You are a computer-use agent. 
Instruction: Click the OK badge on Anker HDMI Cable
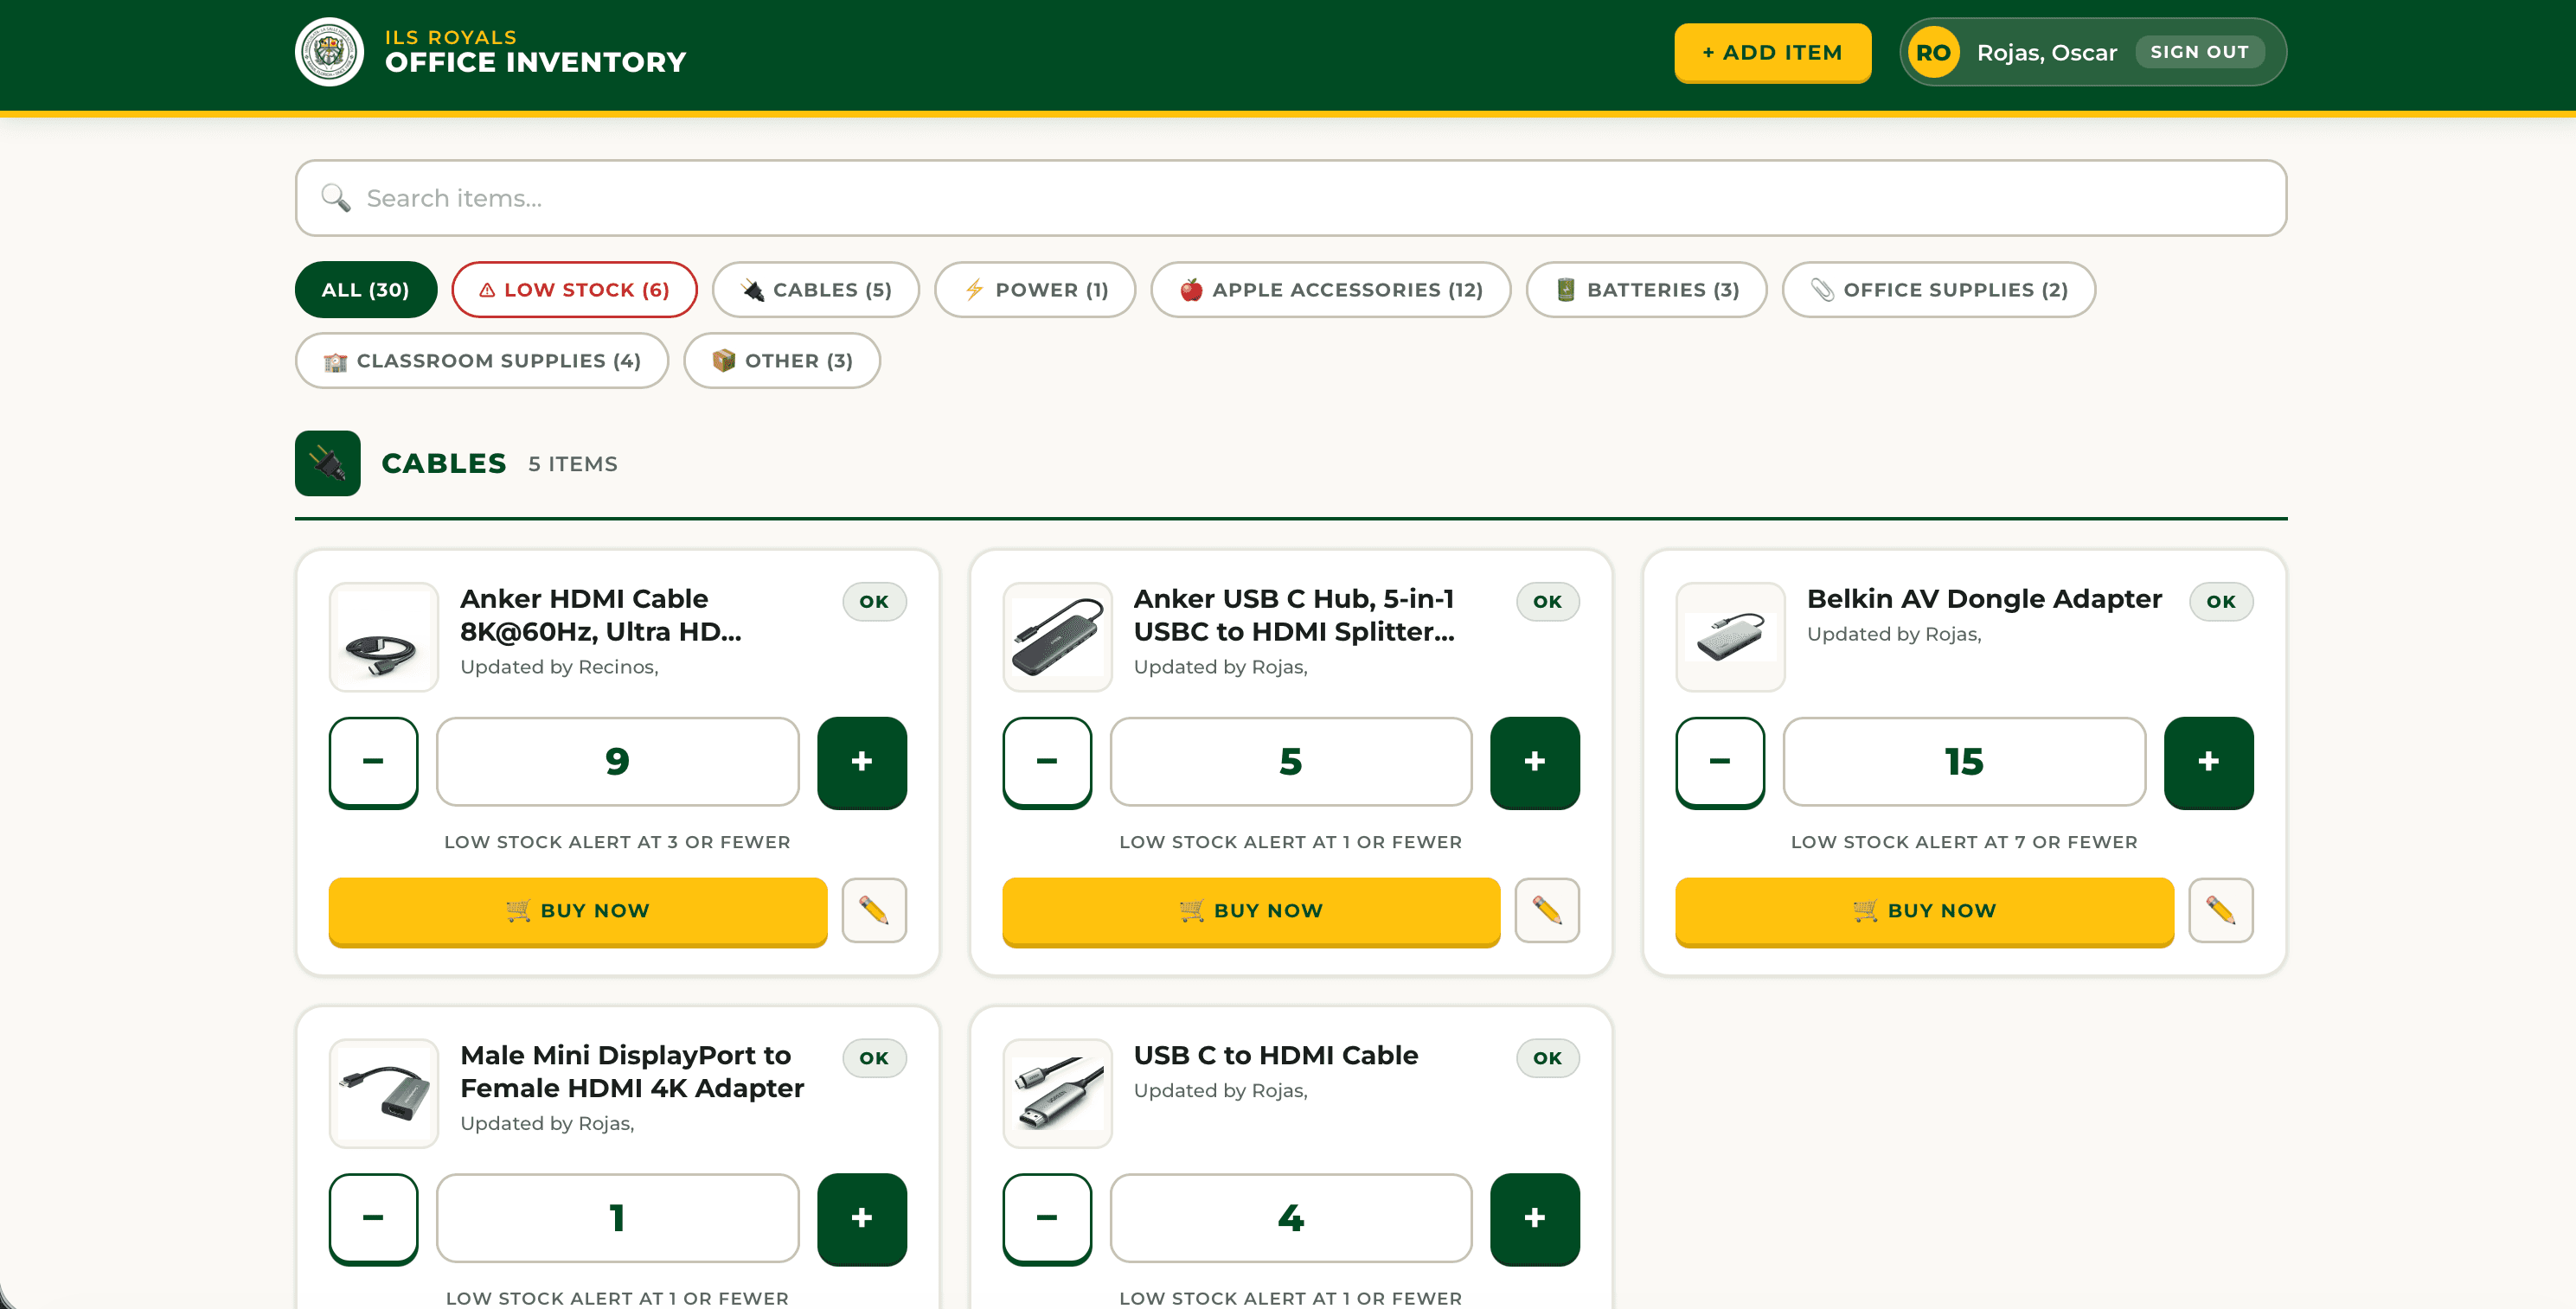point(874,602)
